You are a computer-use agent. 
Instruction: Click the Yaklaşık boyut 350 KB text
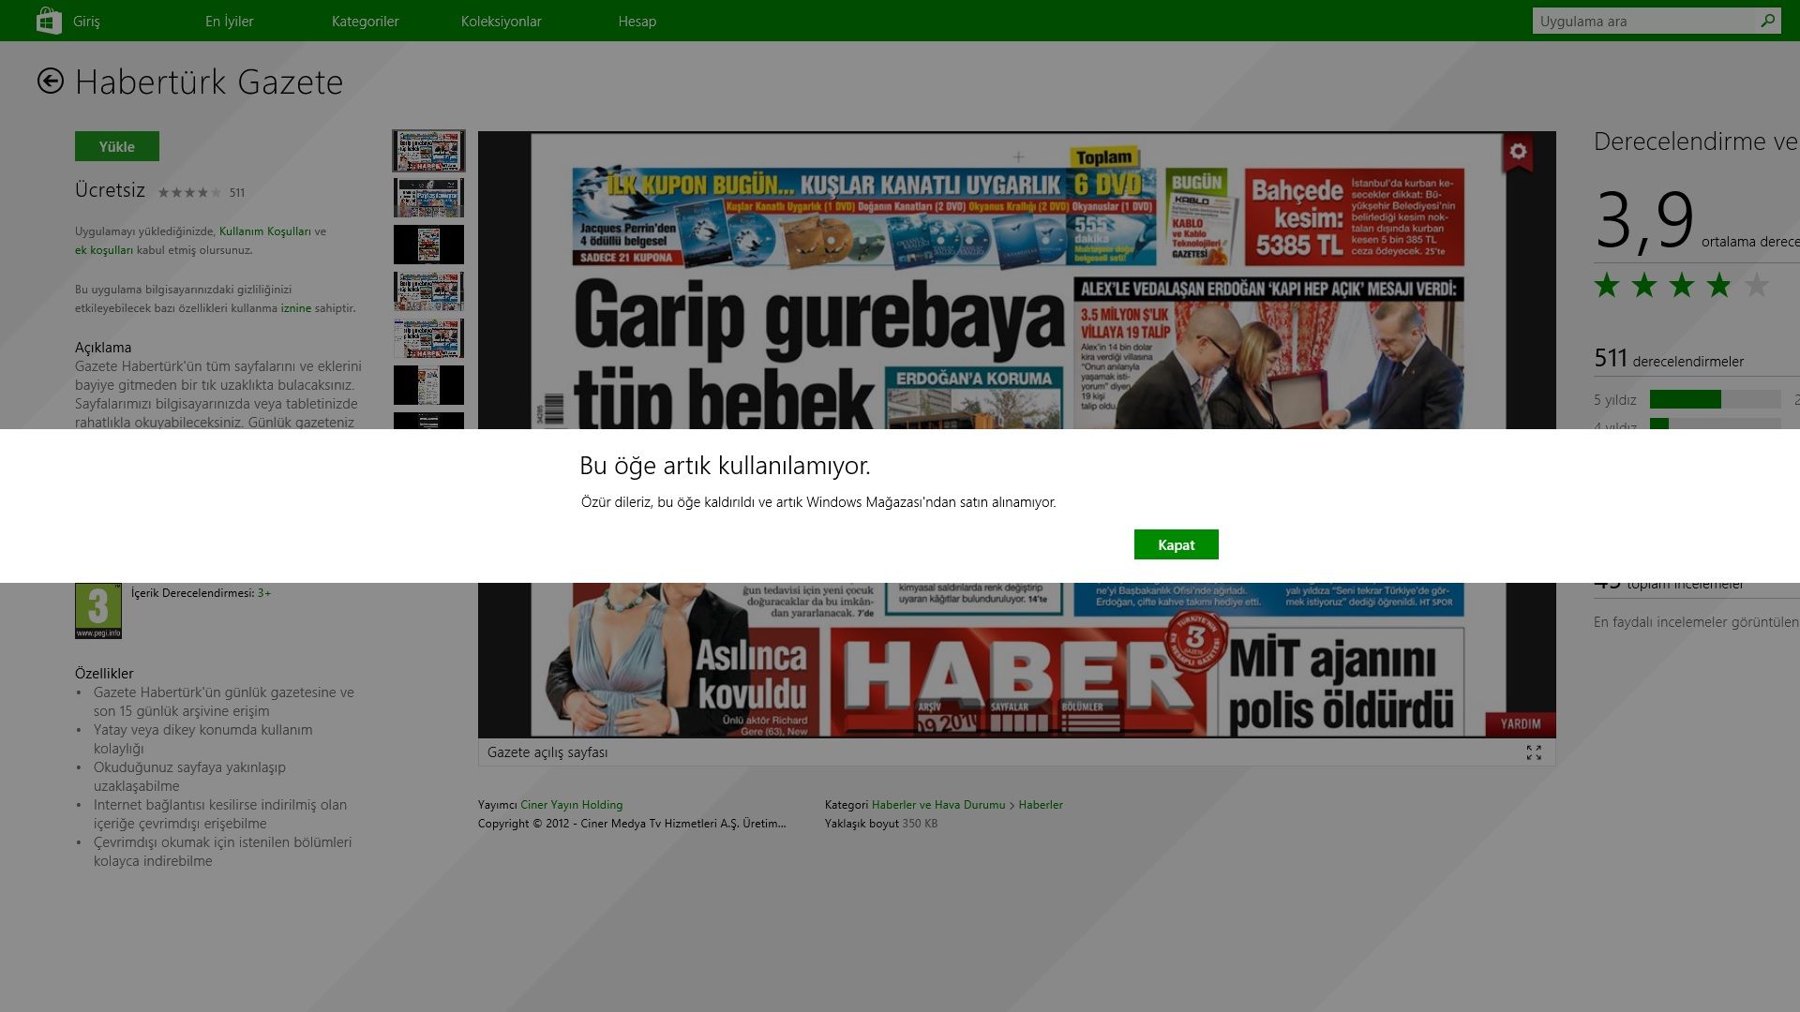[x=881, y=824]
